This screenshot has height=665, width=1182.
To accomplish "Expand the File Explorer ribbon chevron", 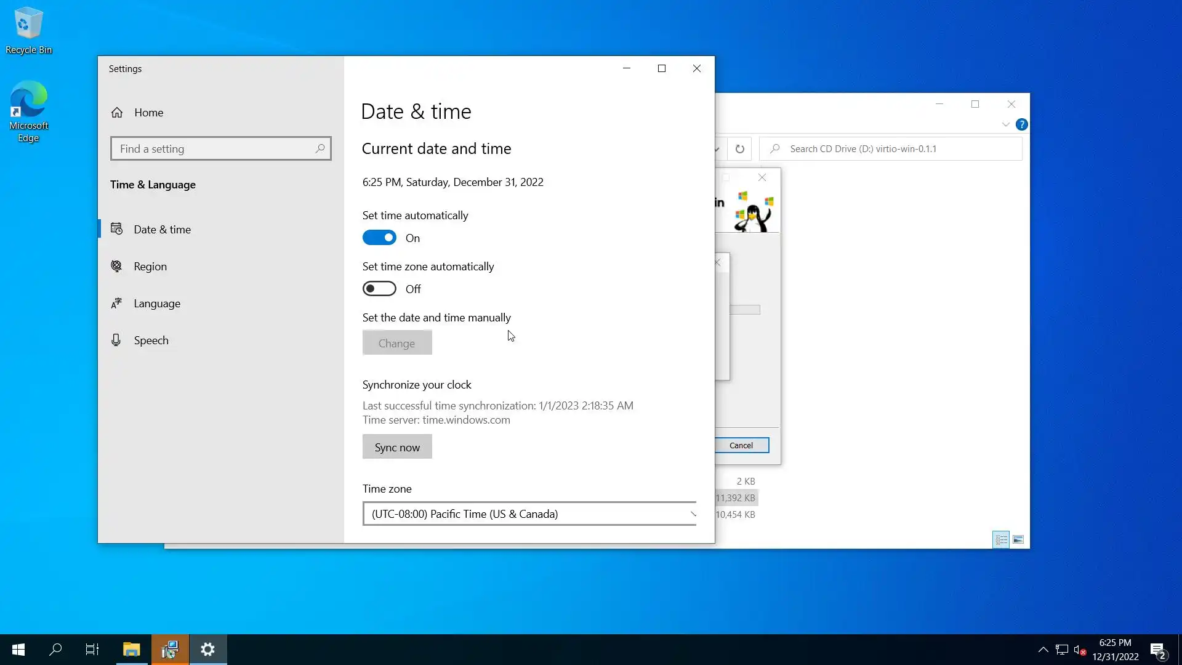I will coord(1005,124).
